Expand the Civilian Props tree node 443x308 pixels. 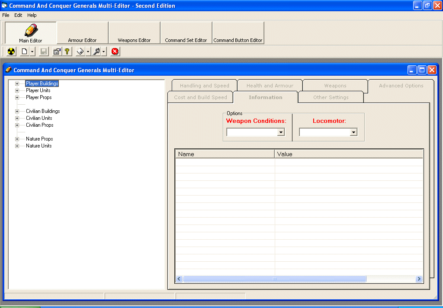(x=17, y=125)
